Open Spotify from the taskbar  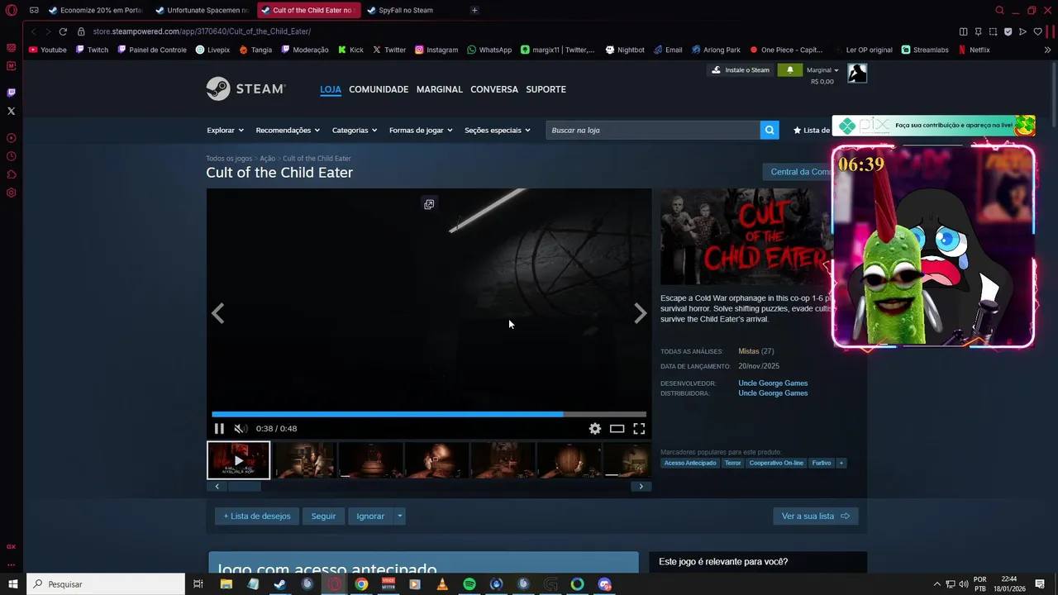[x=469, y=584]
